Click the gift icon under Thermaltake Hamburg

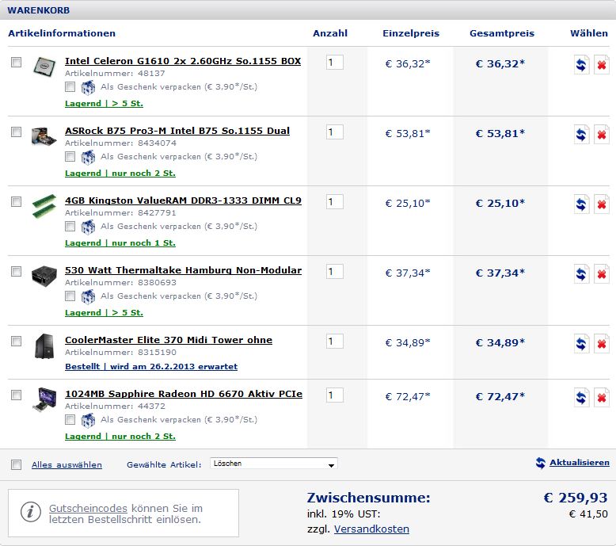(88, 296)
